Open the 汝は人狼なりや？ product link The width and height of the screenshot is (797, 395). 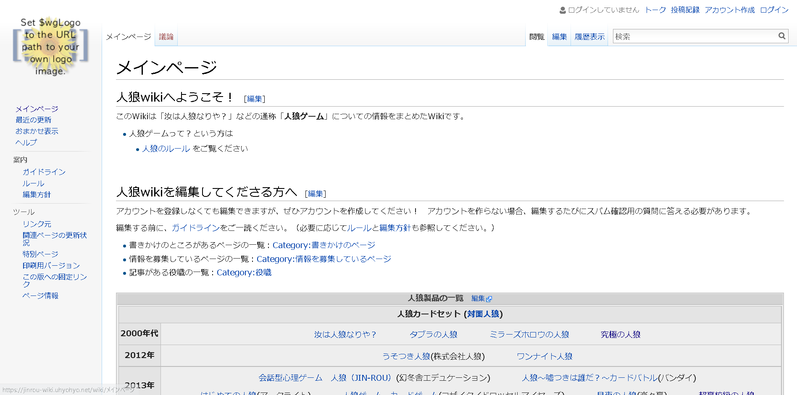tap(345, 335)
